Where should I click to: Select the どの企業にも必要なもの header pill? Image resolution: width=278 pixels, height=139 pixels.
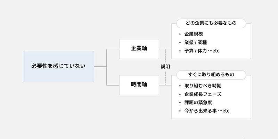click(x=211, y=23)
